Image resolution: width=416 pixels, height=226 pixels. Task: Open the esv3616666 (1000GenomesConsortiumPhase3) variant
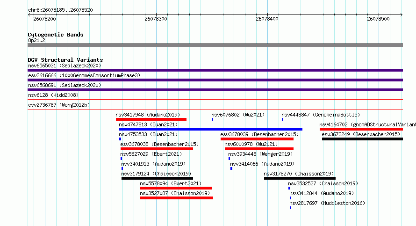point(84,75)
